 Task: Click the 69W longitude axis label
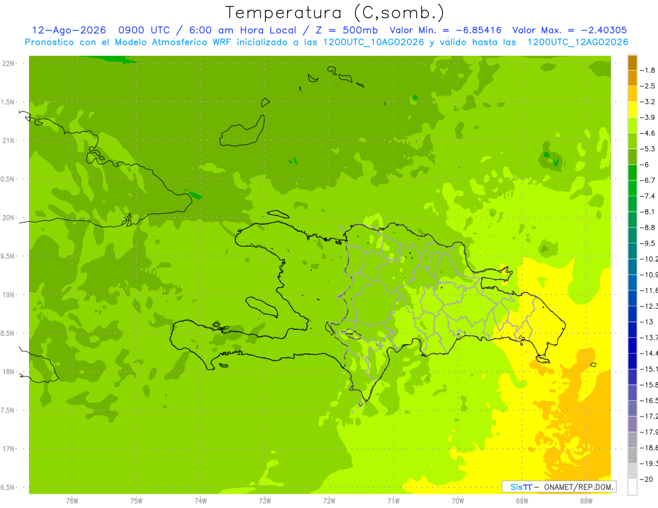(x=521, y=500)
